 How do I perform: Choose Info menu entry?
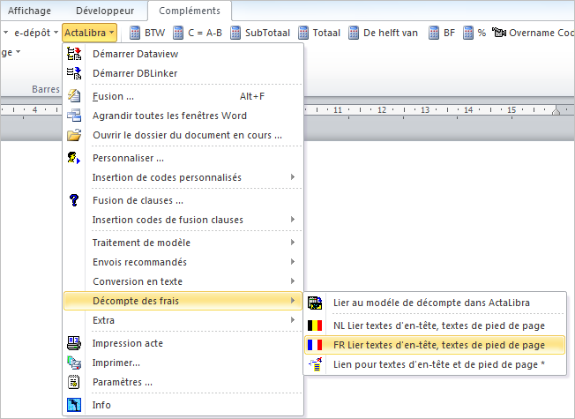click(x=183, y=405)
